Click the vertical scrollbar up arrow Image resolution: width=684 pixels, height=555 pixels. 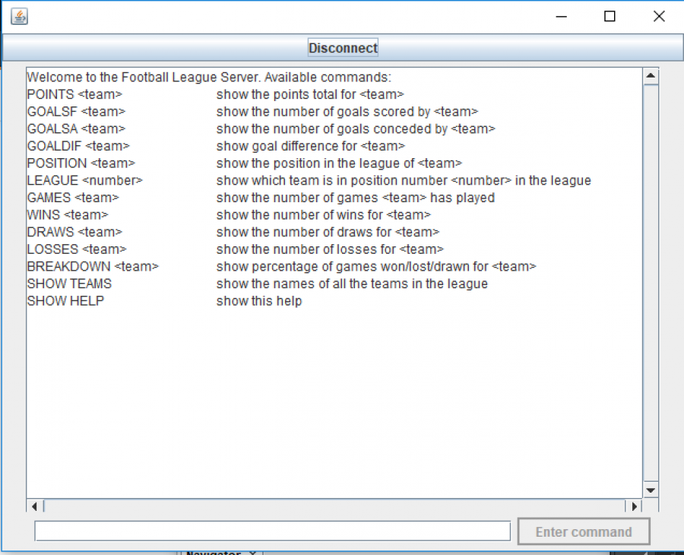(650, 76)
